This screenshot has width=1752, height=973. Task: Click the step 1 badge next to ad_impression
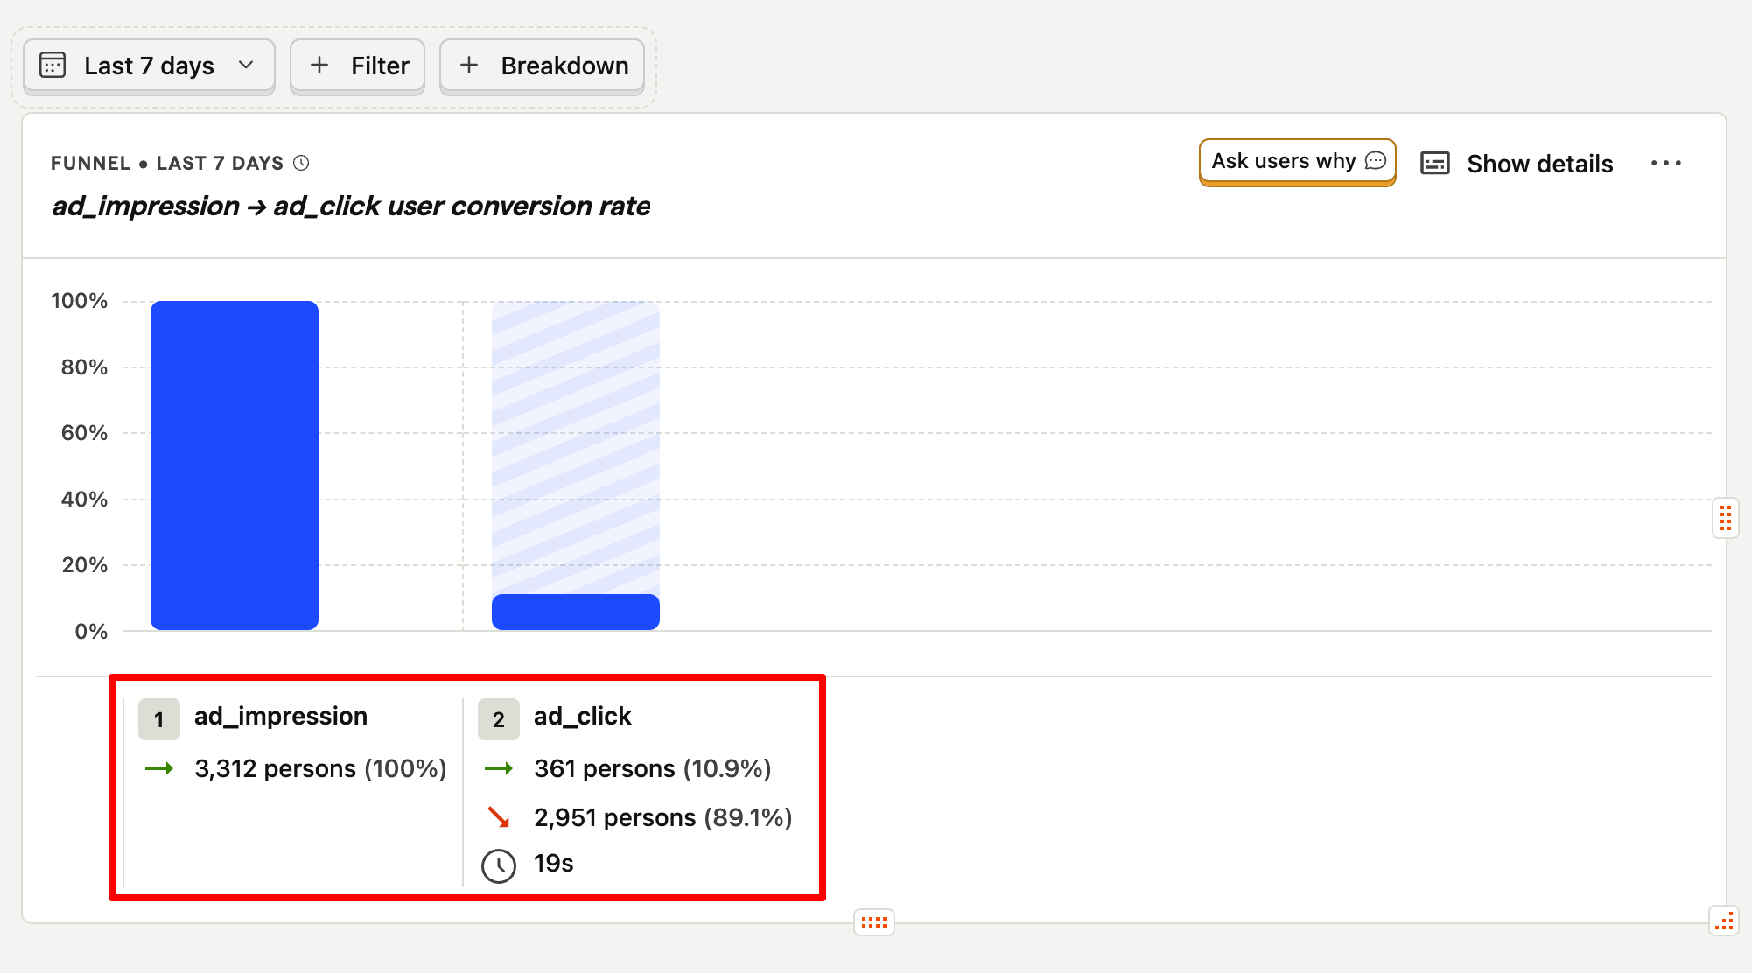(158, 718)
